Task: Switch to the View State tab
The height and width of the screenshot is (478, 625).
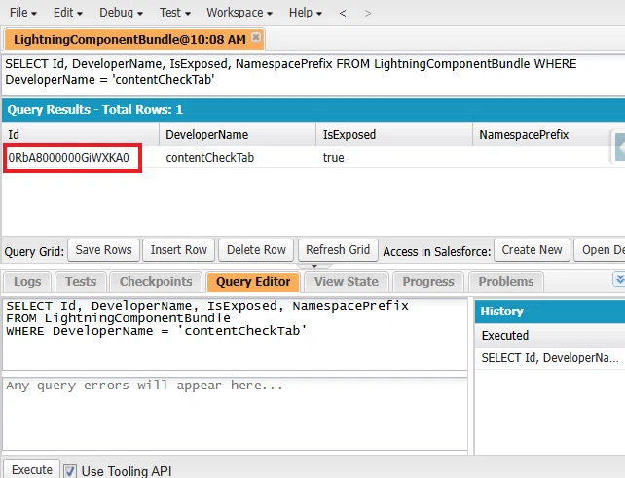Action: click(347, 282)
